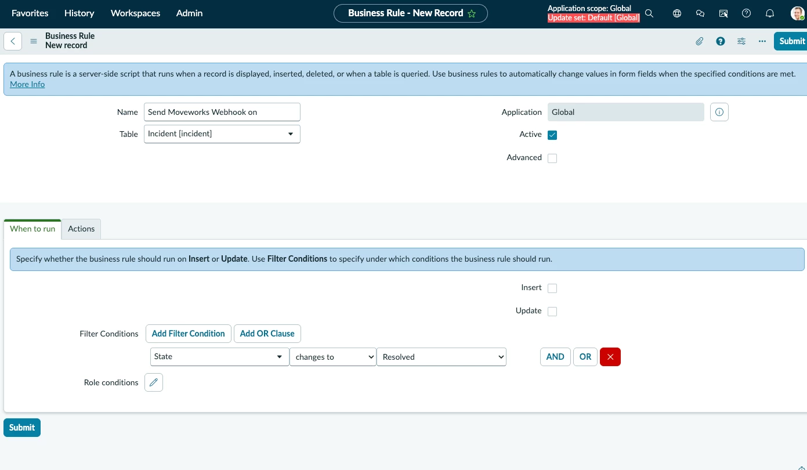Show notifications with the bell icon
Viewport: 807px width, 470px height.
coord(770,13)
